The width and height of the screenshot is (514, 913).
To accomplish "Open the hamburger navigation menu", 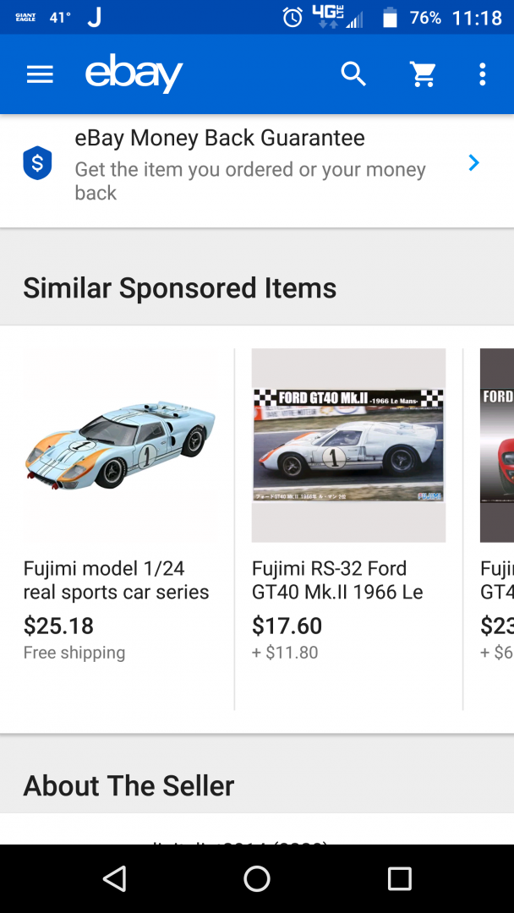I will coord(40,74).
